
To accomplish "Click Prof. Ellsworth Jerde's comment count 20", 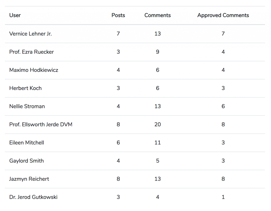I will click(x=157, y=124).
